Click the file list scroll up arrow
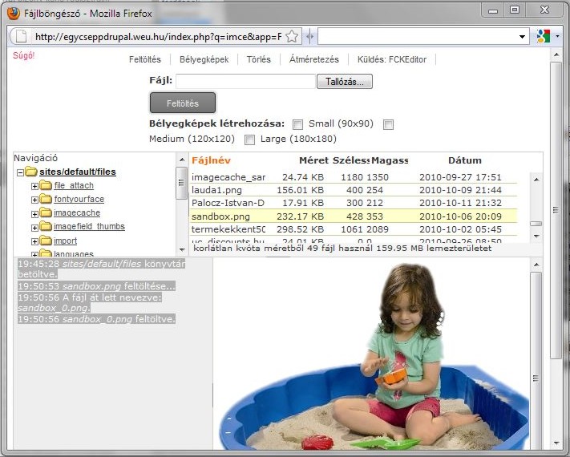Screen dimensions: 570x457 (x=536, y=180)
